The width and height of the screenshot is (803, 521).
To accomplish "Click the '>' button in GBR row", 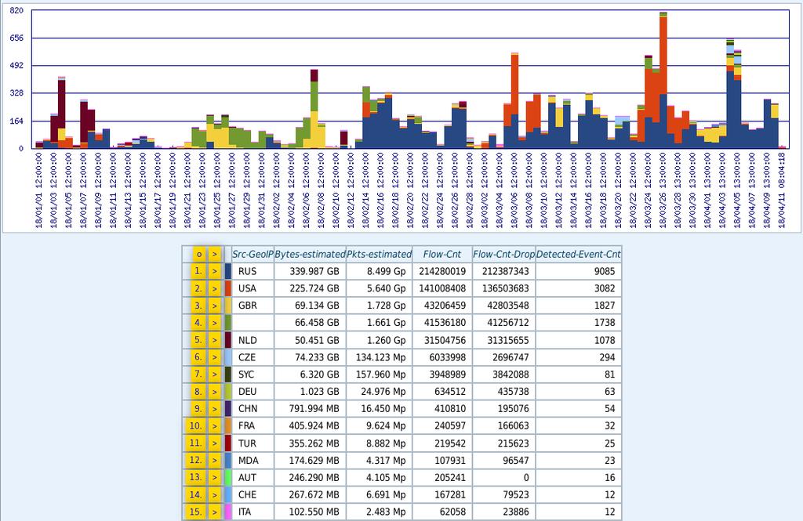I will [215, 306].
